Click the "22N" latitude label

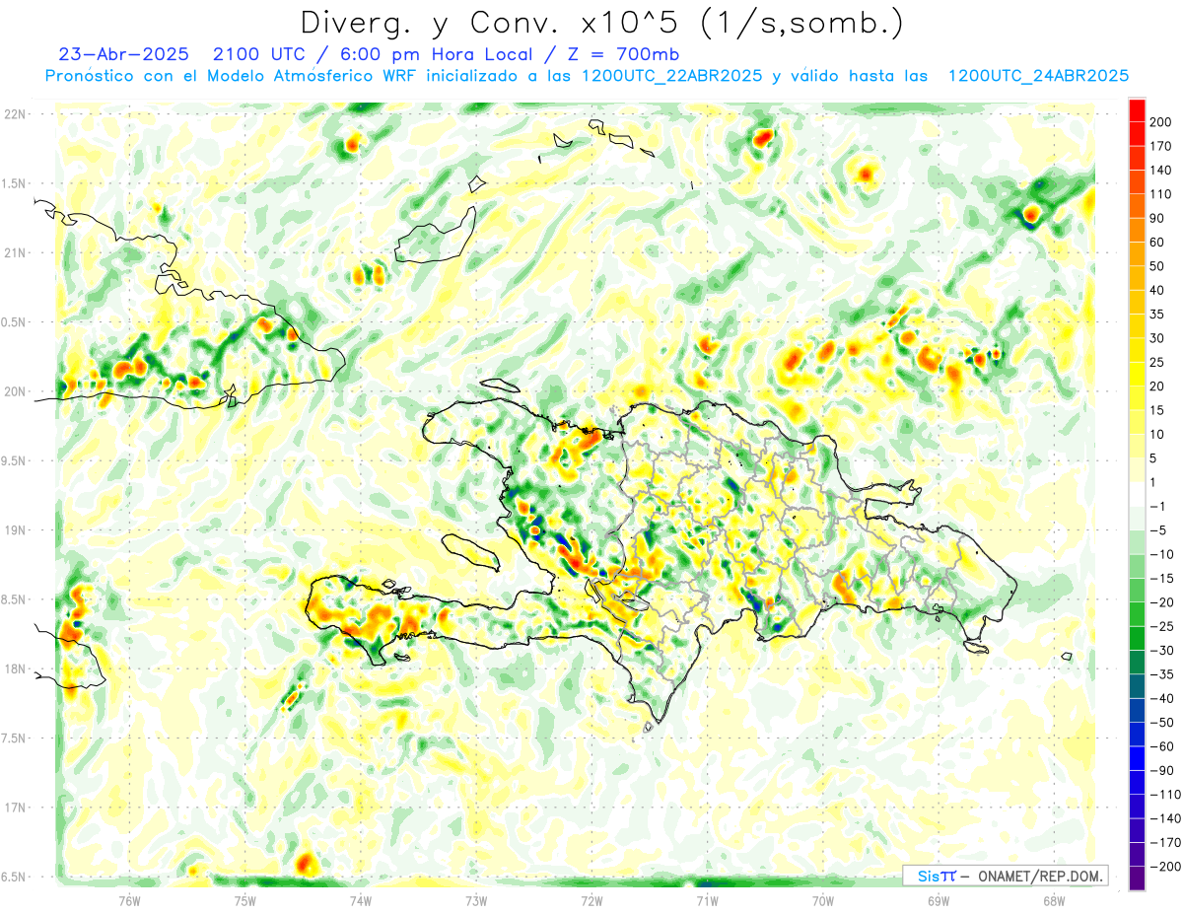click(15, 114)
